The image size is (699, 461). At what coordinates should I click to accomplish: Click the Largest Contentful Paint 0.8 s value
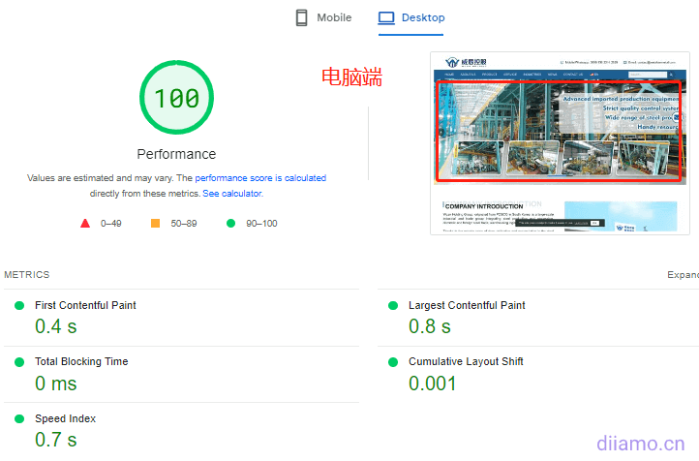[x=429, y=326]
